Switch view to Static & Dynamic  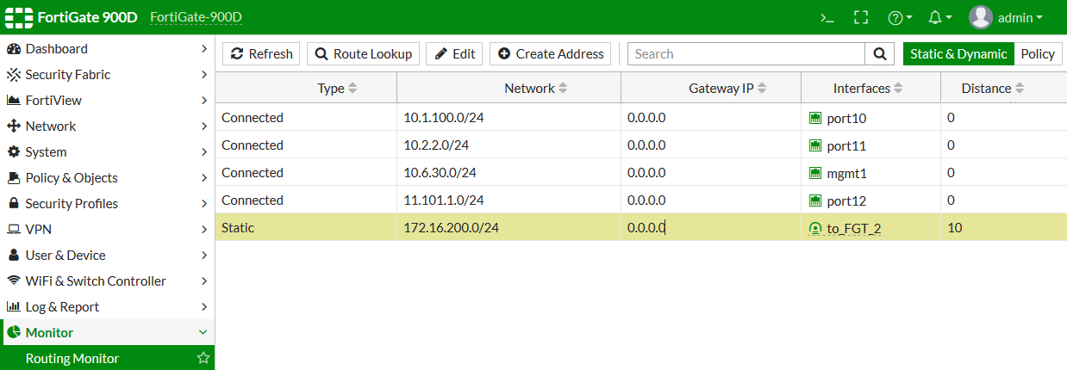[958, 54]
